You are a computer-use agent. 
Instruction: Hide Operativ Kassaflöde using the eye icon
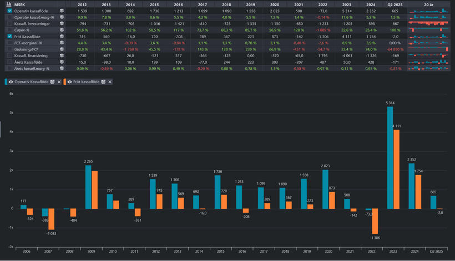(11, 81)
